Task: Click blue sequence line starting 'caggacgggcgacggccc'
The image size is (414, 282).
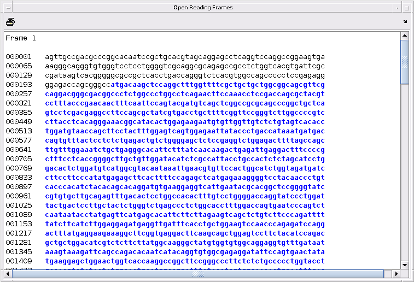Action: pyautogui.click(x=185, y=94)
